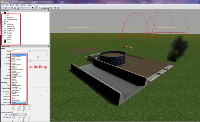This screenshot has height=122, width=200.
Task: Click the Opacity slider handle
Action: click(x=47, y=54)
